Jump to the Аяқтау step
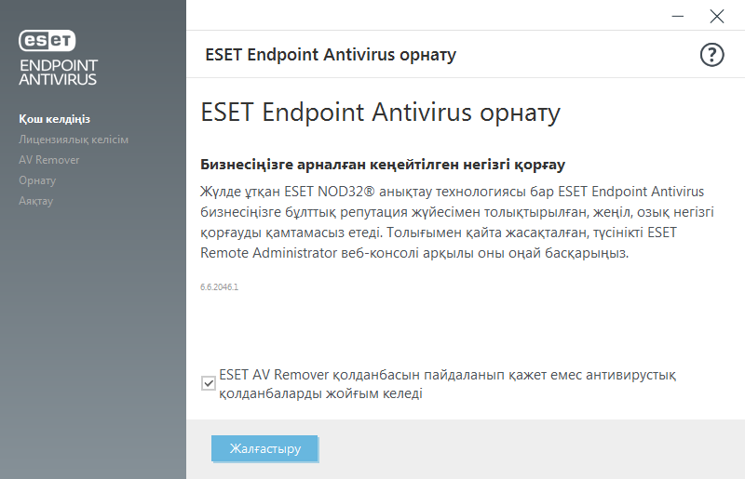This screenshot has height=479, width=745. (x=35, y=201)
